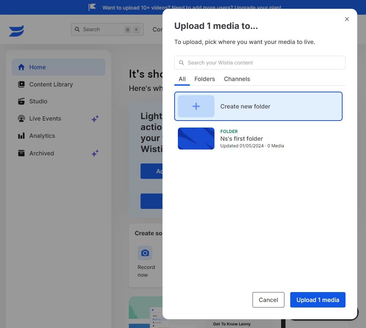This screenshot has width=366, height=328.
Task: Open Archived via the archive box icon
Action: pos(21,153)
